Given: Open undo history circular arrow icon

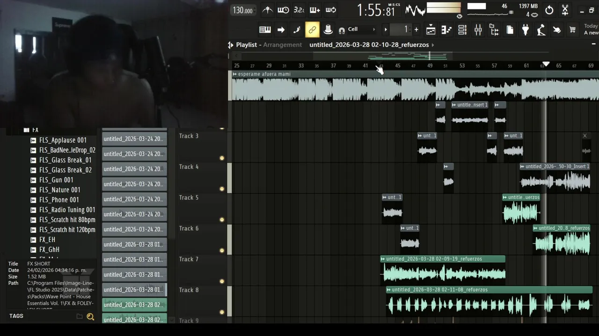Looking at the screenshot, I should [x=549, y=10].
